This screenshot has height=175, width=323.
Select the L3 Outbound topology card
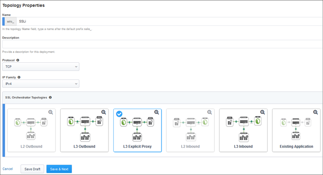[84, 130]
